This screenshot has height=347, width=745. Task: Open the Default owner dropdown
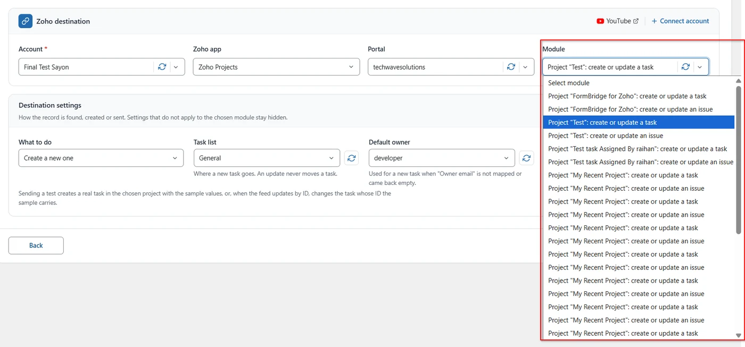coord(442,158)
